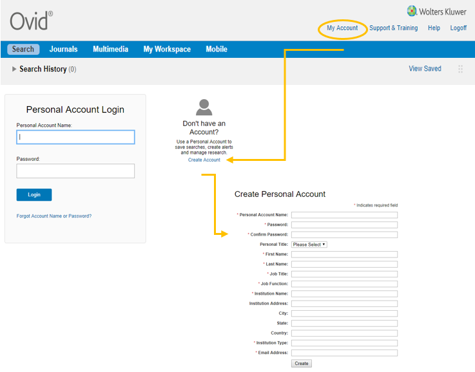Click the Email Address field

344,353
